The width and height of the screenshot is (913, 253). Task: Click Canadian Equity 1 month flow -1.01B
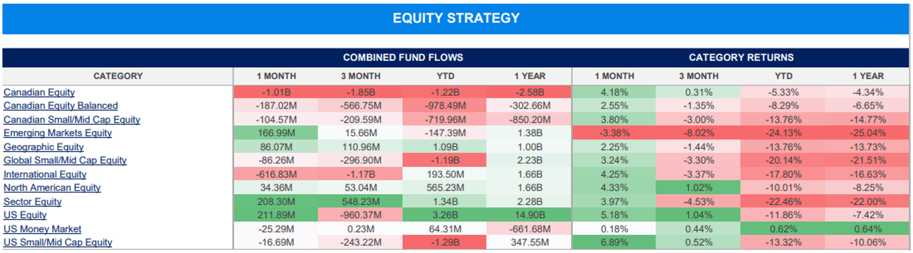pyautogui.click(x=276, y=92)
